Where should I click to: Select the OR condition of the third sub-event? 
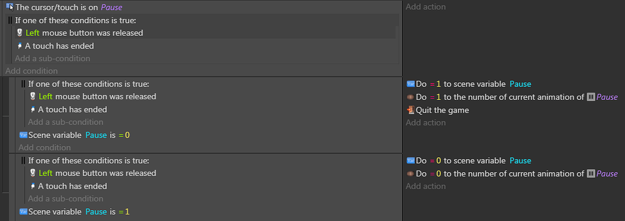211,161
